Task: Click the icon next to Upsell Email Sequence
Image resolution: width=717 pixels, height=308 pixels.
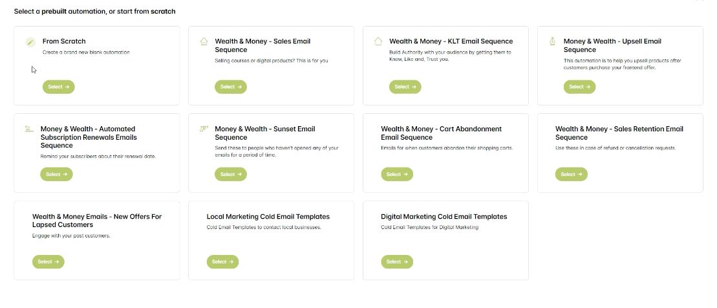Action: pyautogui.click(x=553, y=41)
